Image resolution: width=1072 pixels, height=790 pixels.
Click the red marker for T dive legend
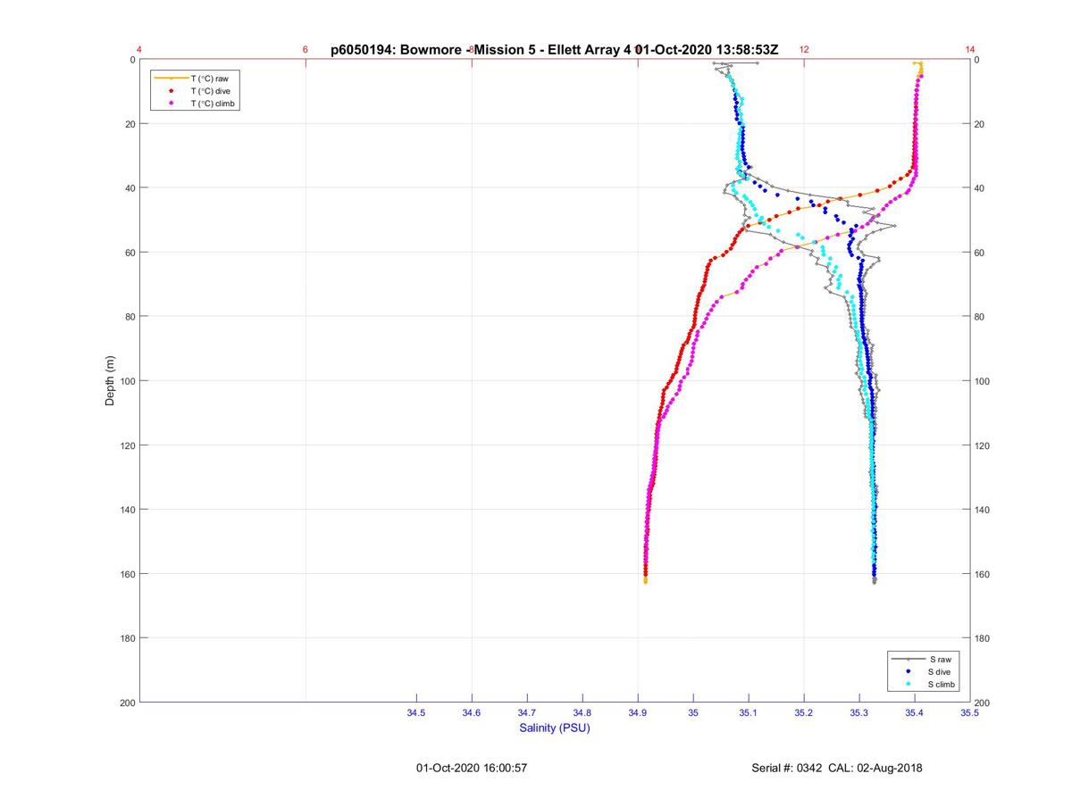pos(171,91)
